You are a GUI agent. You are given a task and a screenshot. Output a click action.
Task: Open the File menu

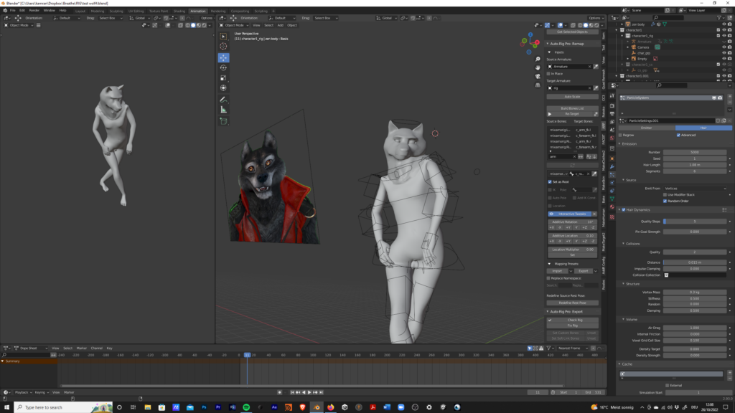(13, 10)
